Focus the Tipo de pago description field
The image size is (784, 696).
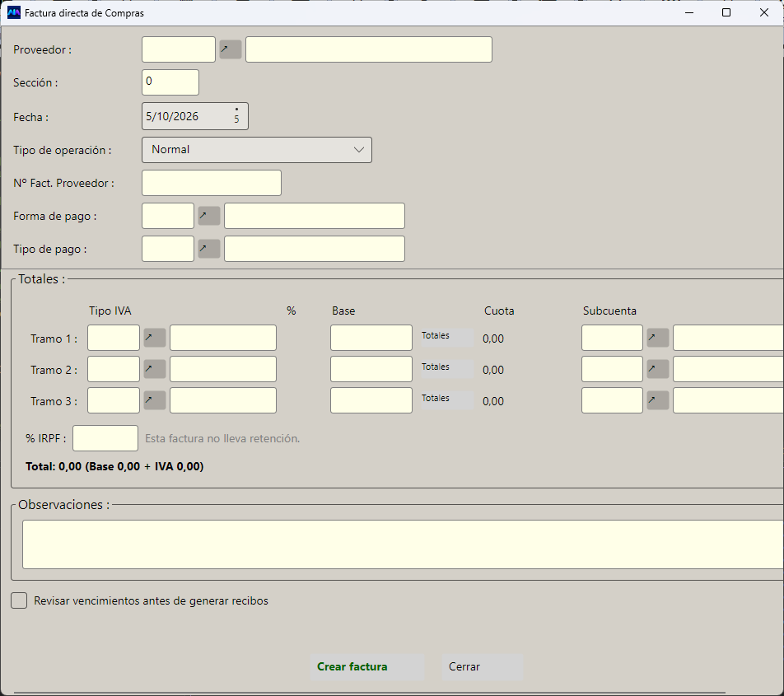tap(315, 249)
